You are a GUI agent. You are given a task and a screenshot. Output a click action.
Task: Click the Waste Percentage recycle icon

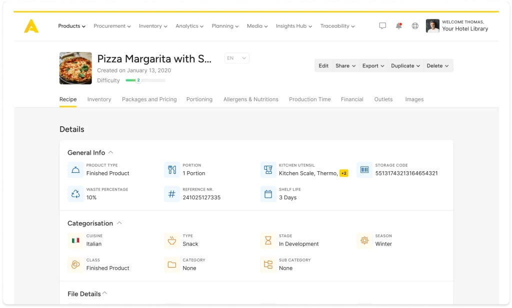tap(75, 194)
